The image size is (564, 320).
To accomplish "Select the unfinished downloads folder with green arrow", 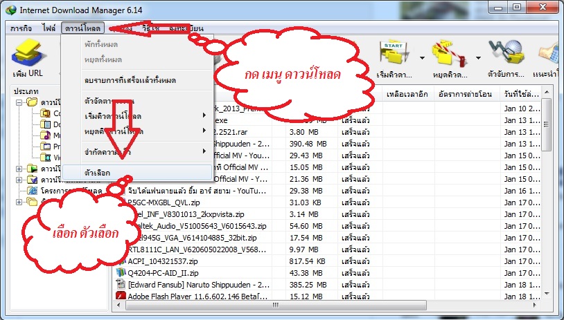I will coord(32,169).
